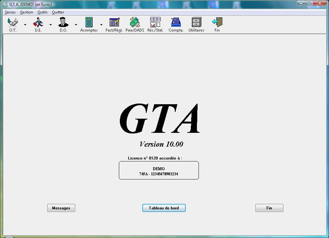Click the Fin exit door toolbar icon
The height and width of the screenshot is (238, 329).
click(x=217, y=22)
